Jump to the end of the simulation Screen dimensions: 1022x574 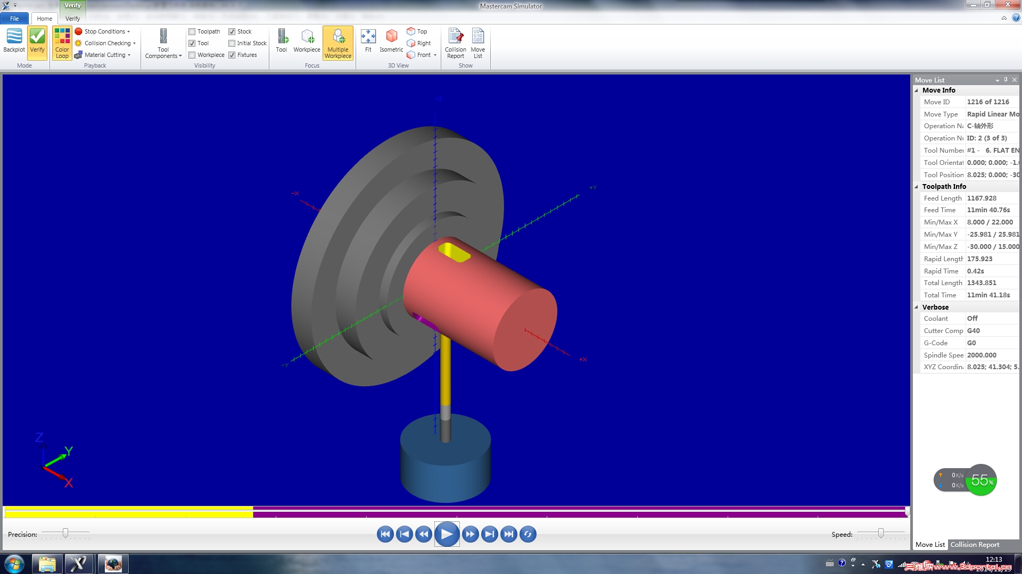pyautogui.click(x=509, y=534)
